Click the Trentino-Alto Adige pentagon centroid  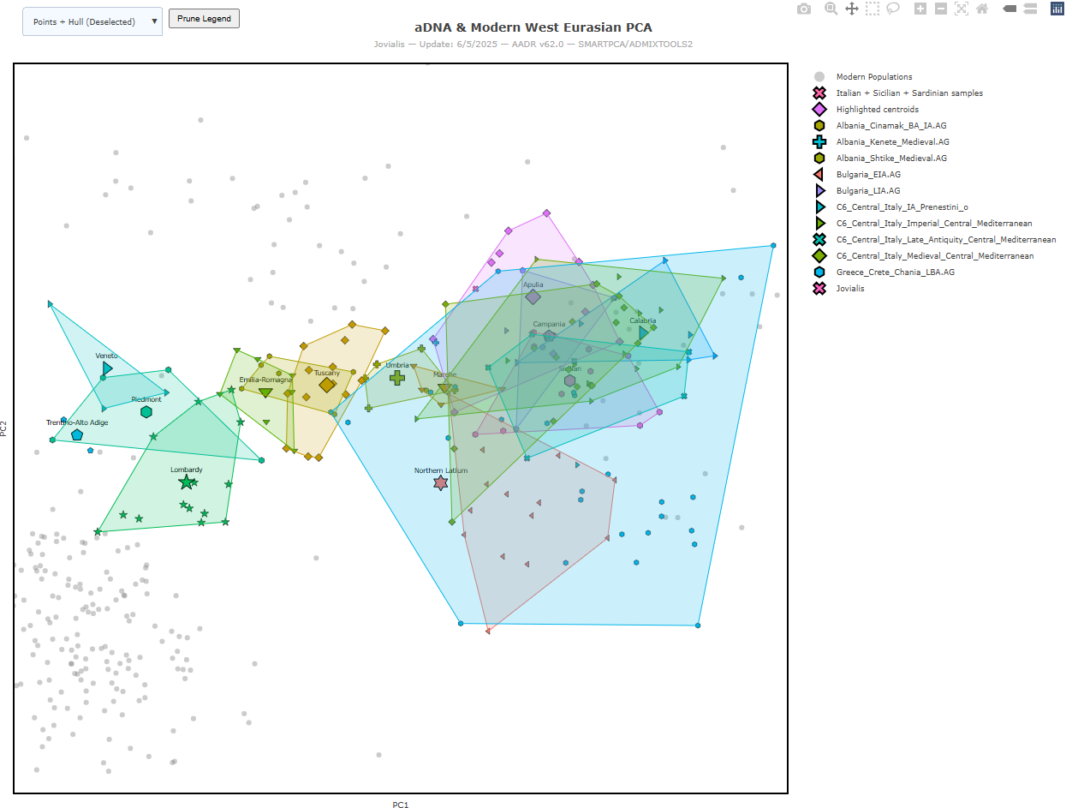click(77, 434)
